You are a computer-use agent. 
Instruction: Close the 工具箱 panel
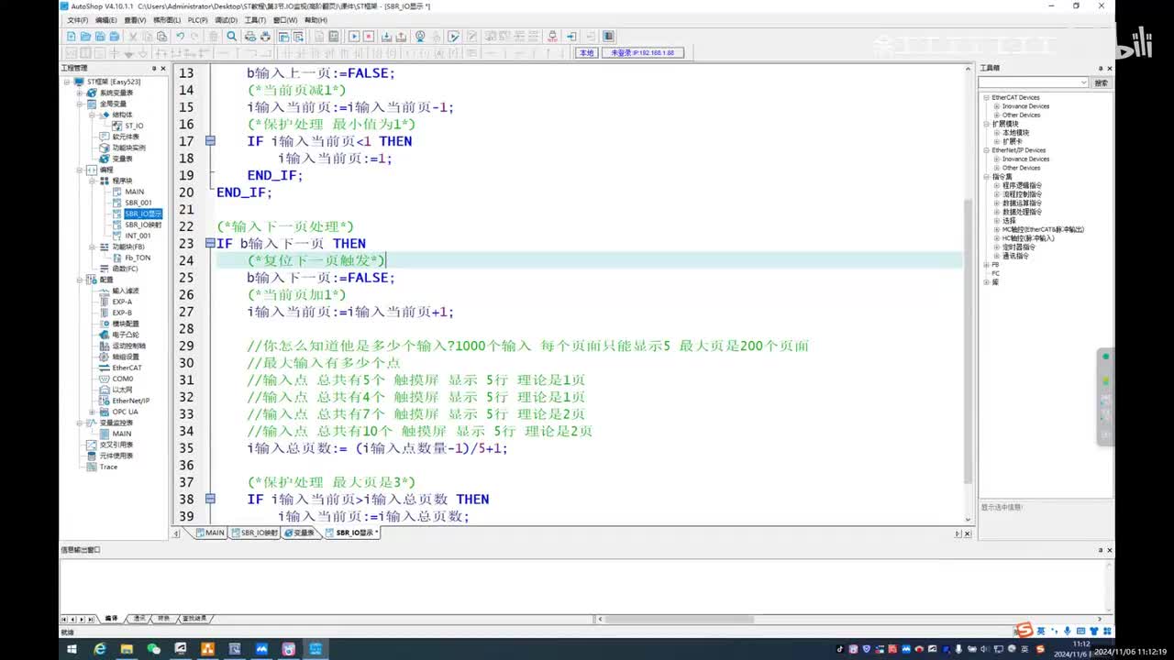[1110, 68]
